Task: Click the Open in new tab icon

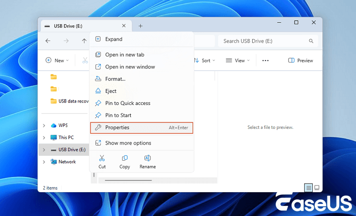Action: [98, 55]
